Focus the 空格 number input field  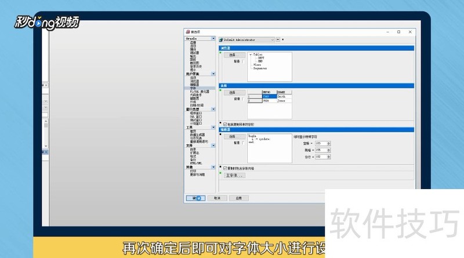pos(321,144)
